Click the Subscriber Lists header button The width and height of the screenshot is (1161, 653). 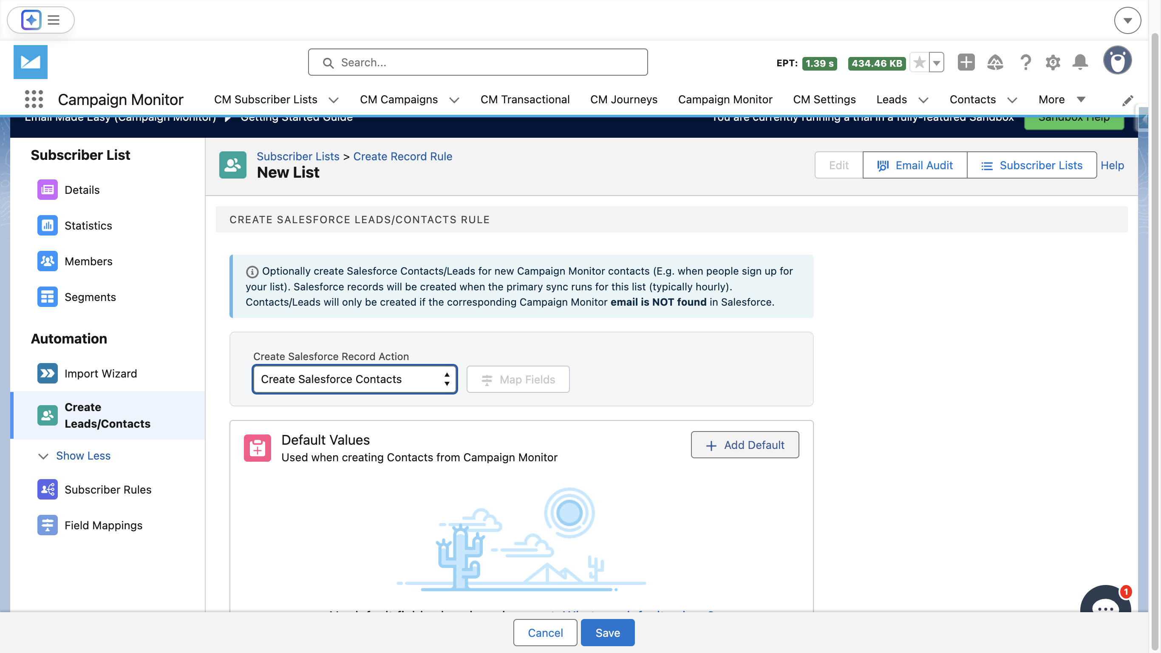pyautogui.click(x=1032, y=165)
